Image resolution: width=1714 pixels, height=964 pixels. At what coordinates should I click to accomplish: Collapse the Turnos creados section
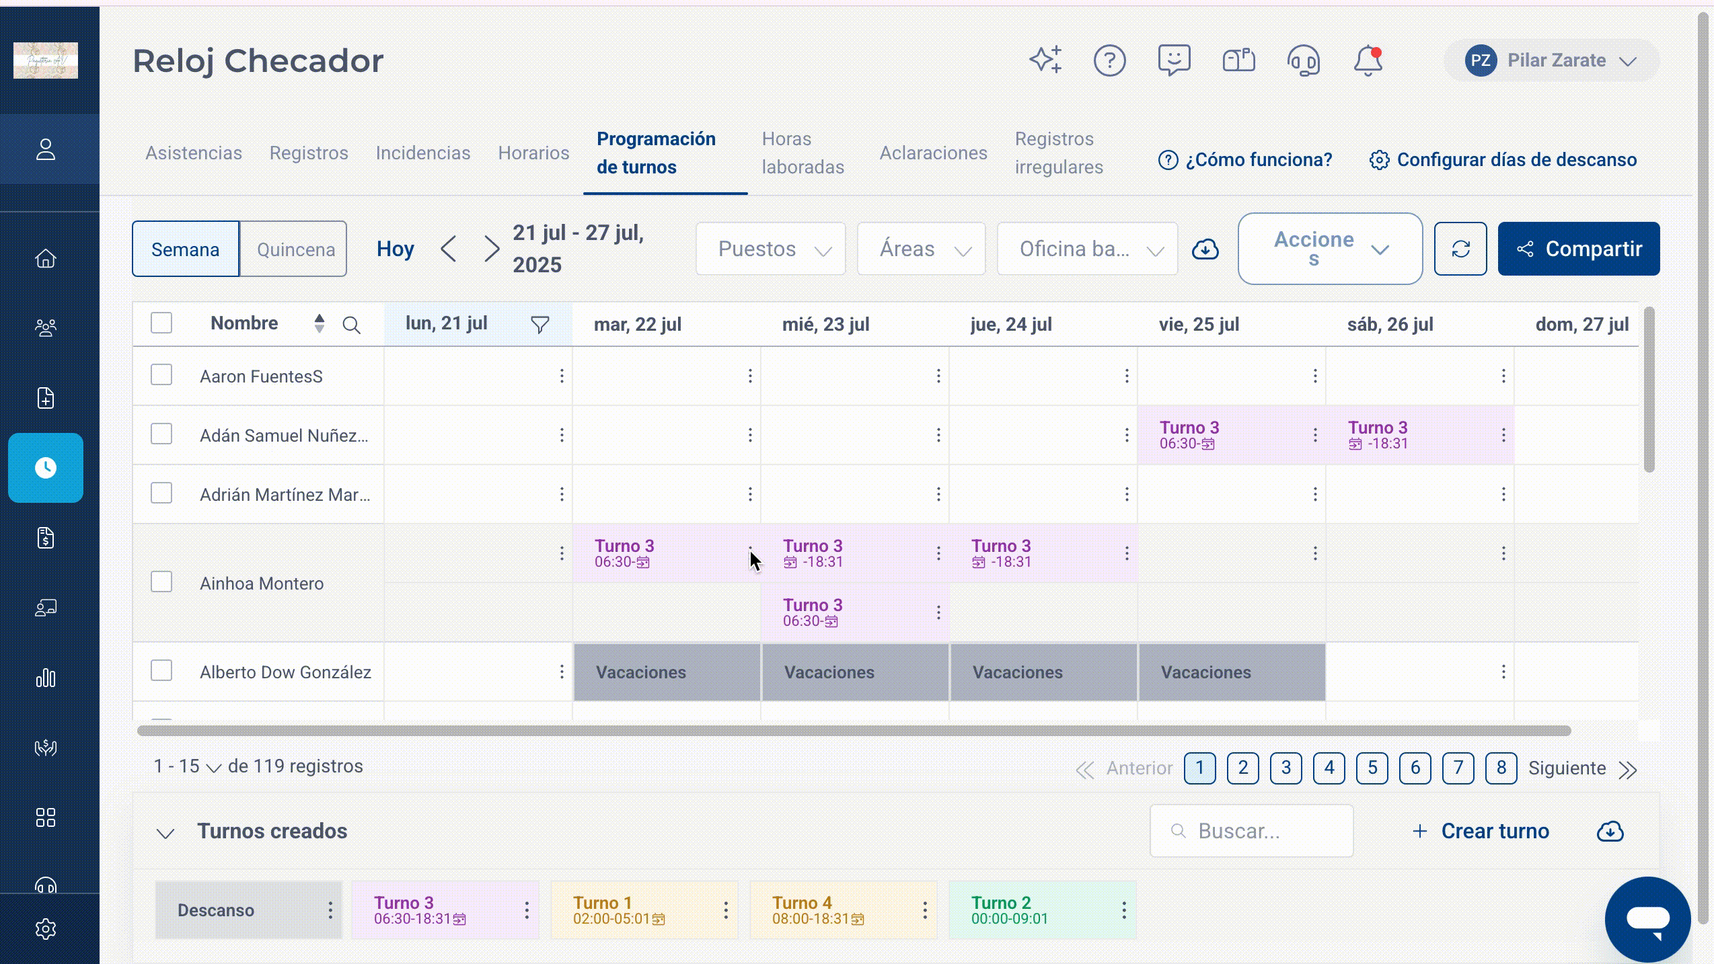coord(165,833)
